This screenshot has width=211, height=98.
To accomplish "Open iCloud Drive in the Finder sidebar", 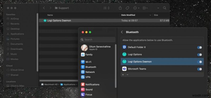I will point(15,70).
